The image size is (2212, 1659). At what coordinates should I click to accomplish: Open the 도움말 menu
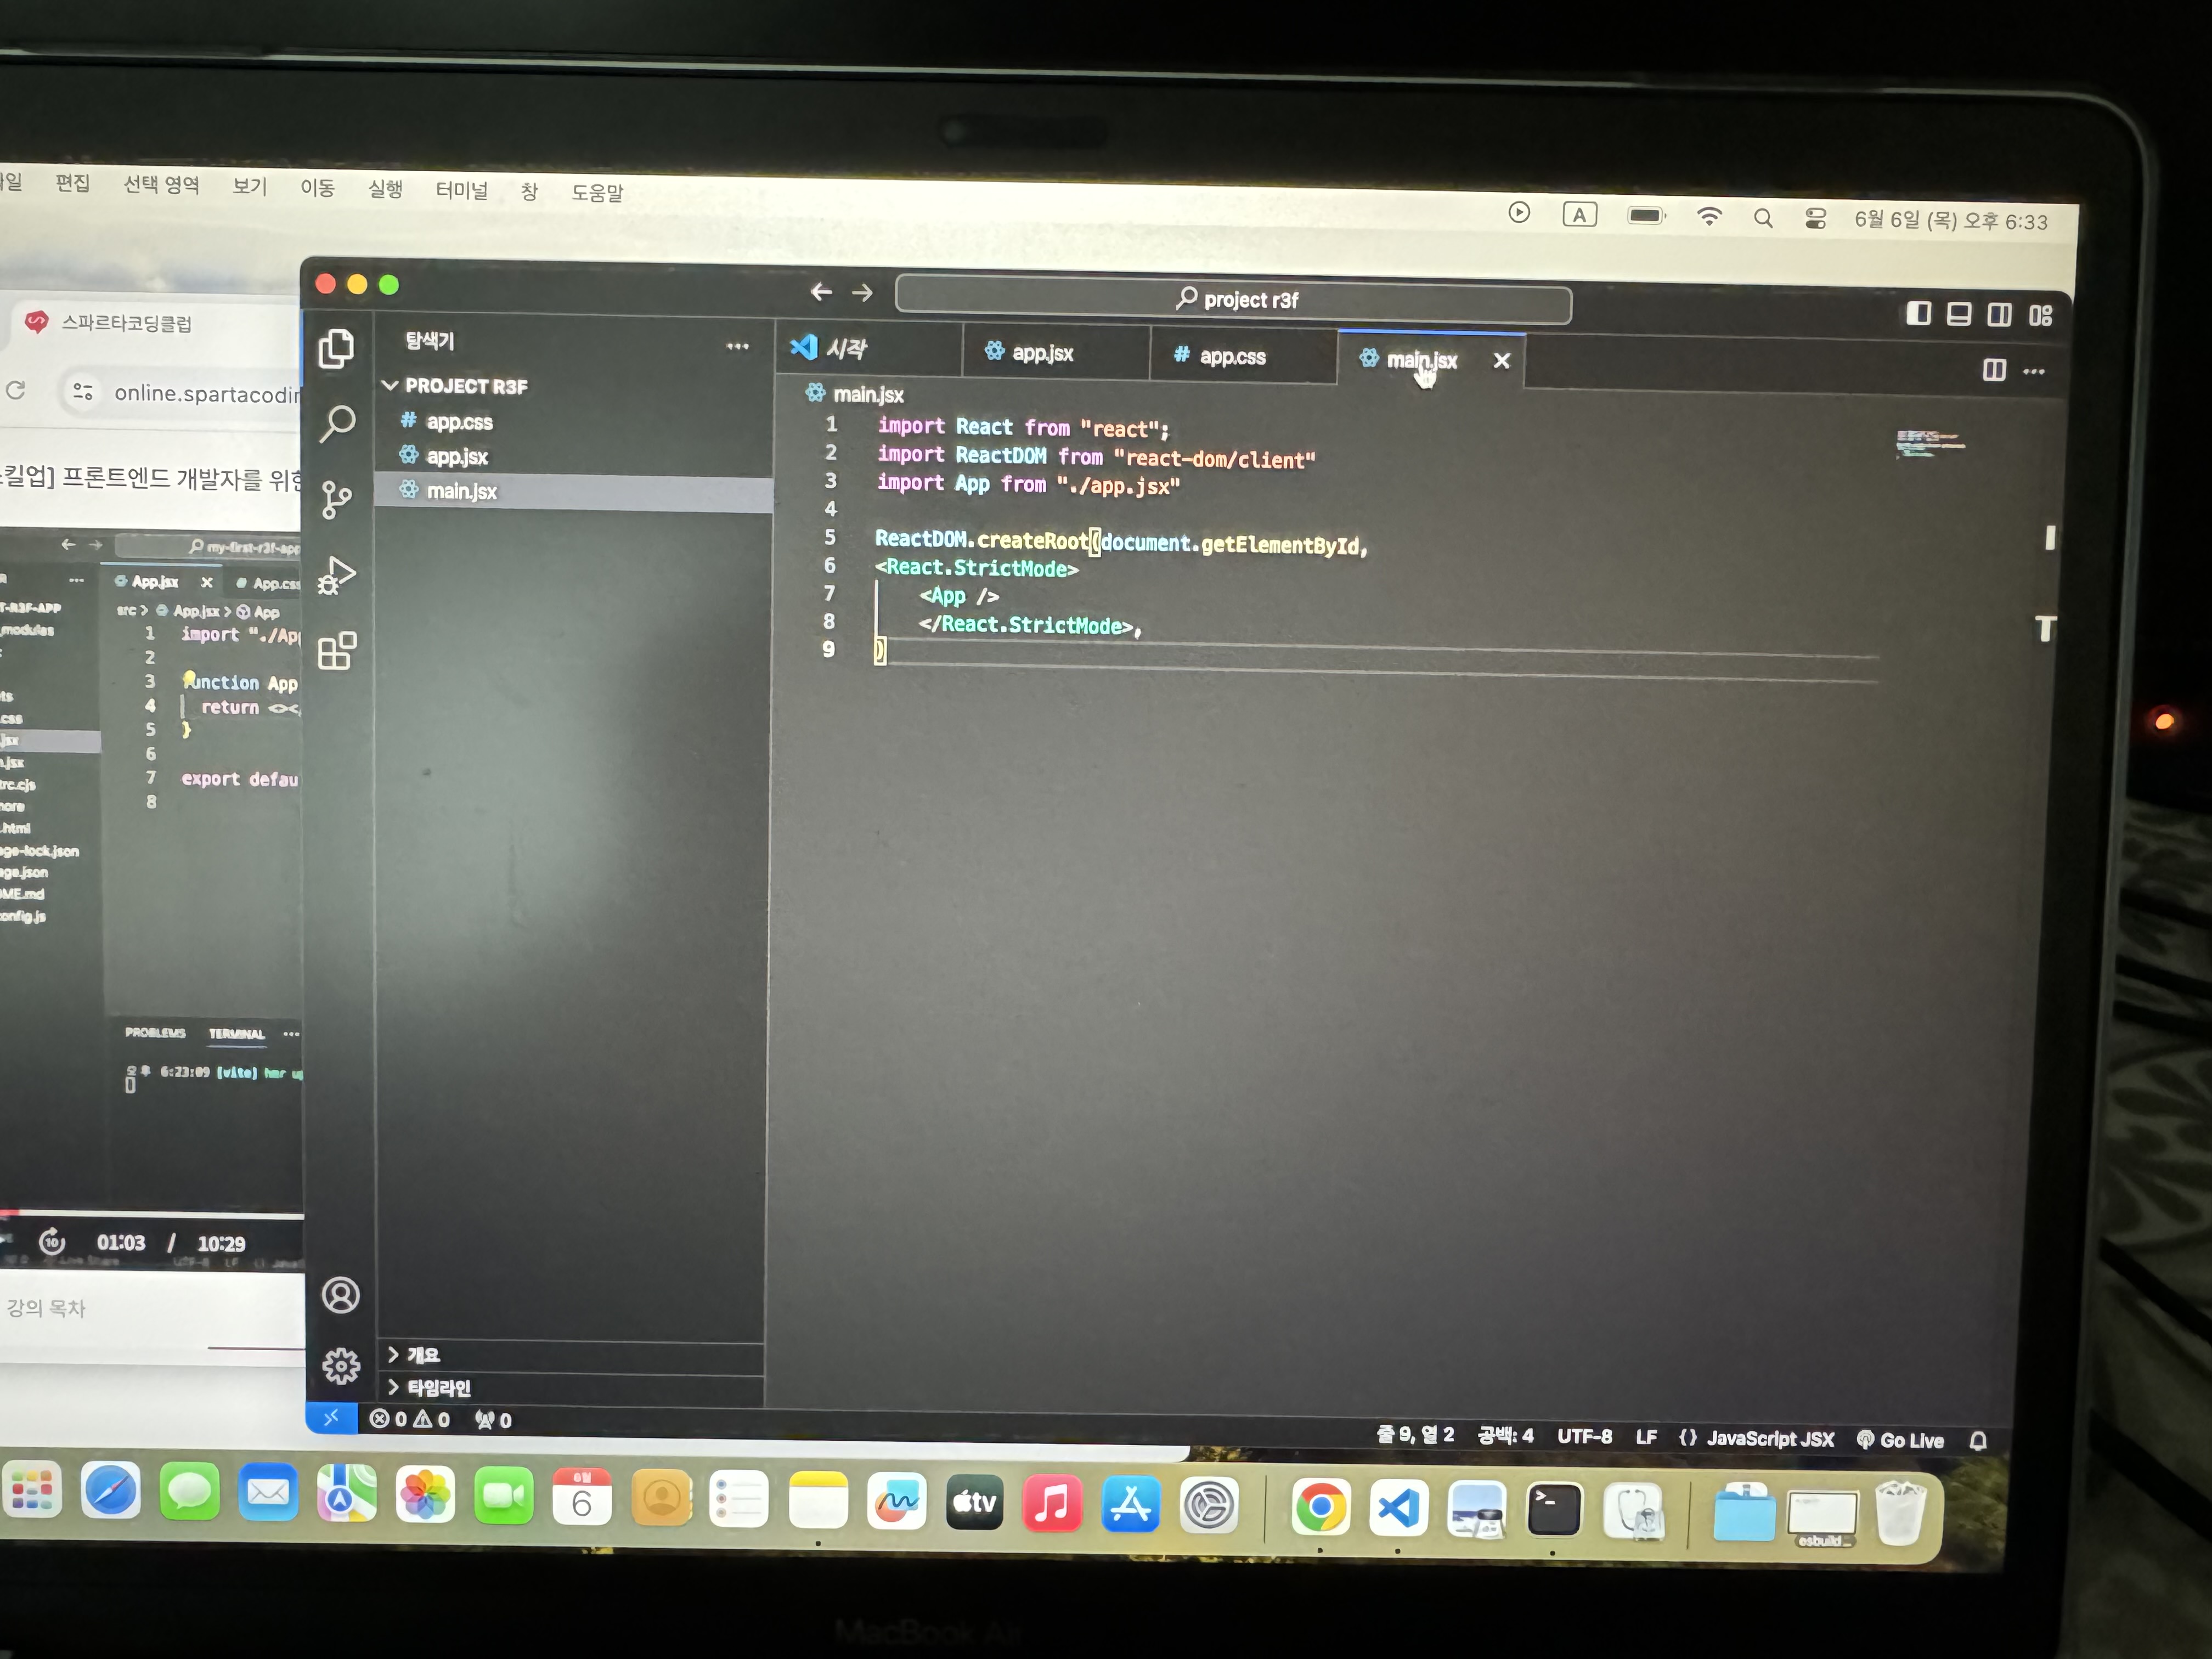click(x=597, y=192)
